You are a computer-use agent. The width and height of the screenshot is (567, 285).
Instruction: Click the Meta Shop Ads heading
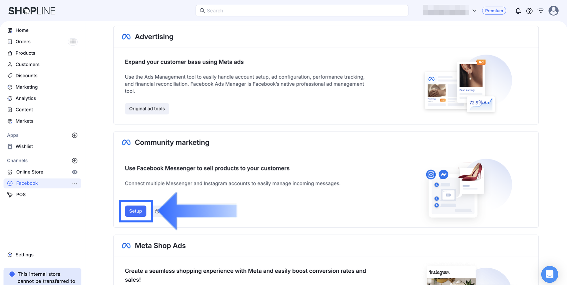click(160, 246)
